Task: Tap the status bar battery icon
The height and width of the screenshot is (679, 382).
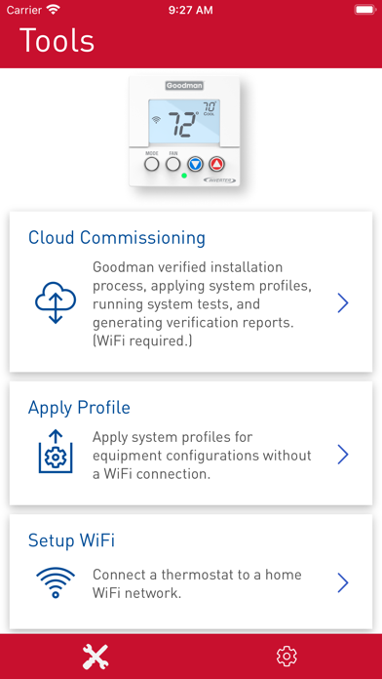Action: pyautogui.click(x=364, y=10)
